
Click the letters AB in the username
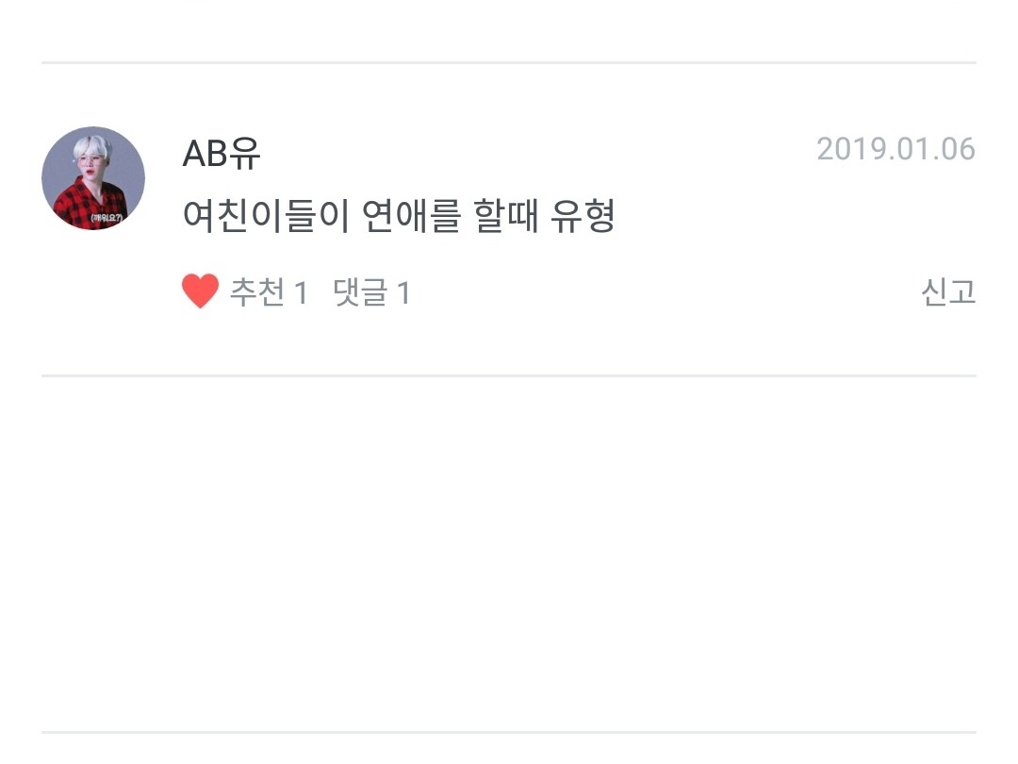tap(205, 151)
